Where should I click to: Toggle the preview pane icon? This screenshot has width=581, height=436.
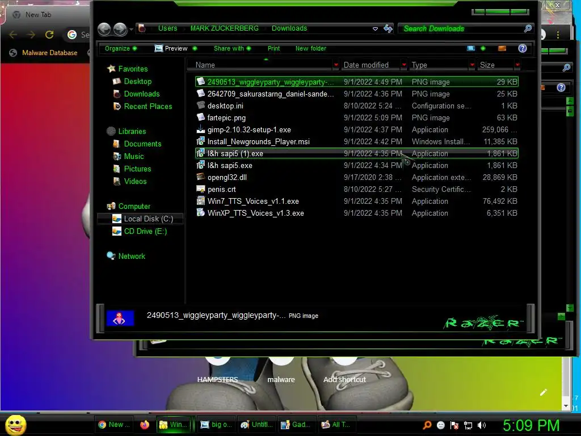[x=502, y=48]
